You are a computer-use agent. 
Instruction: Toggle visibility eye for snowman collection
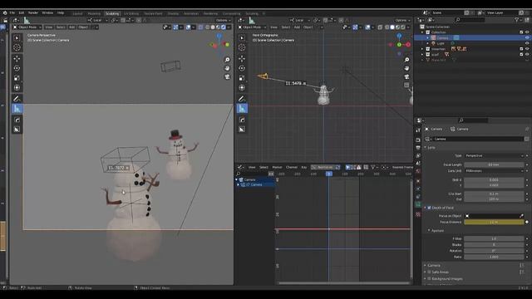click(x=527, y=49)
